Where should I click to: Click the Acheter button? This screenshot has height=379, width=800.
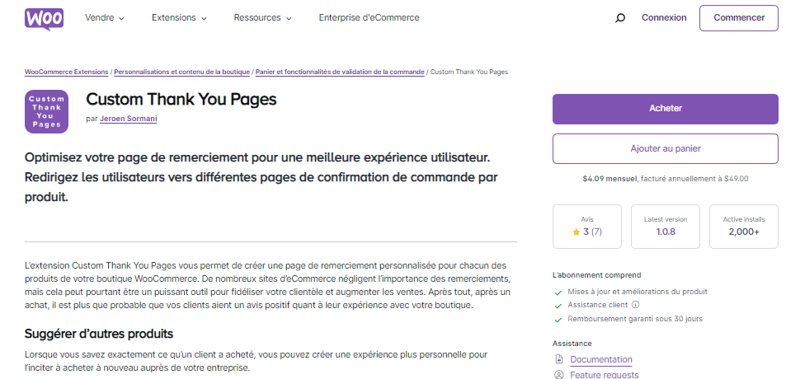coord(666,109)
